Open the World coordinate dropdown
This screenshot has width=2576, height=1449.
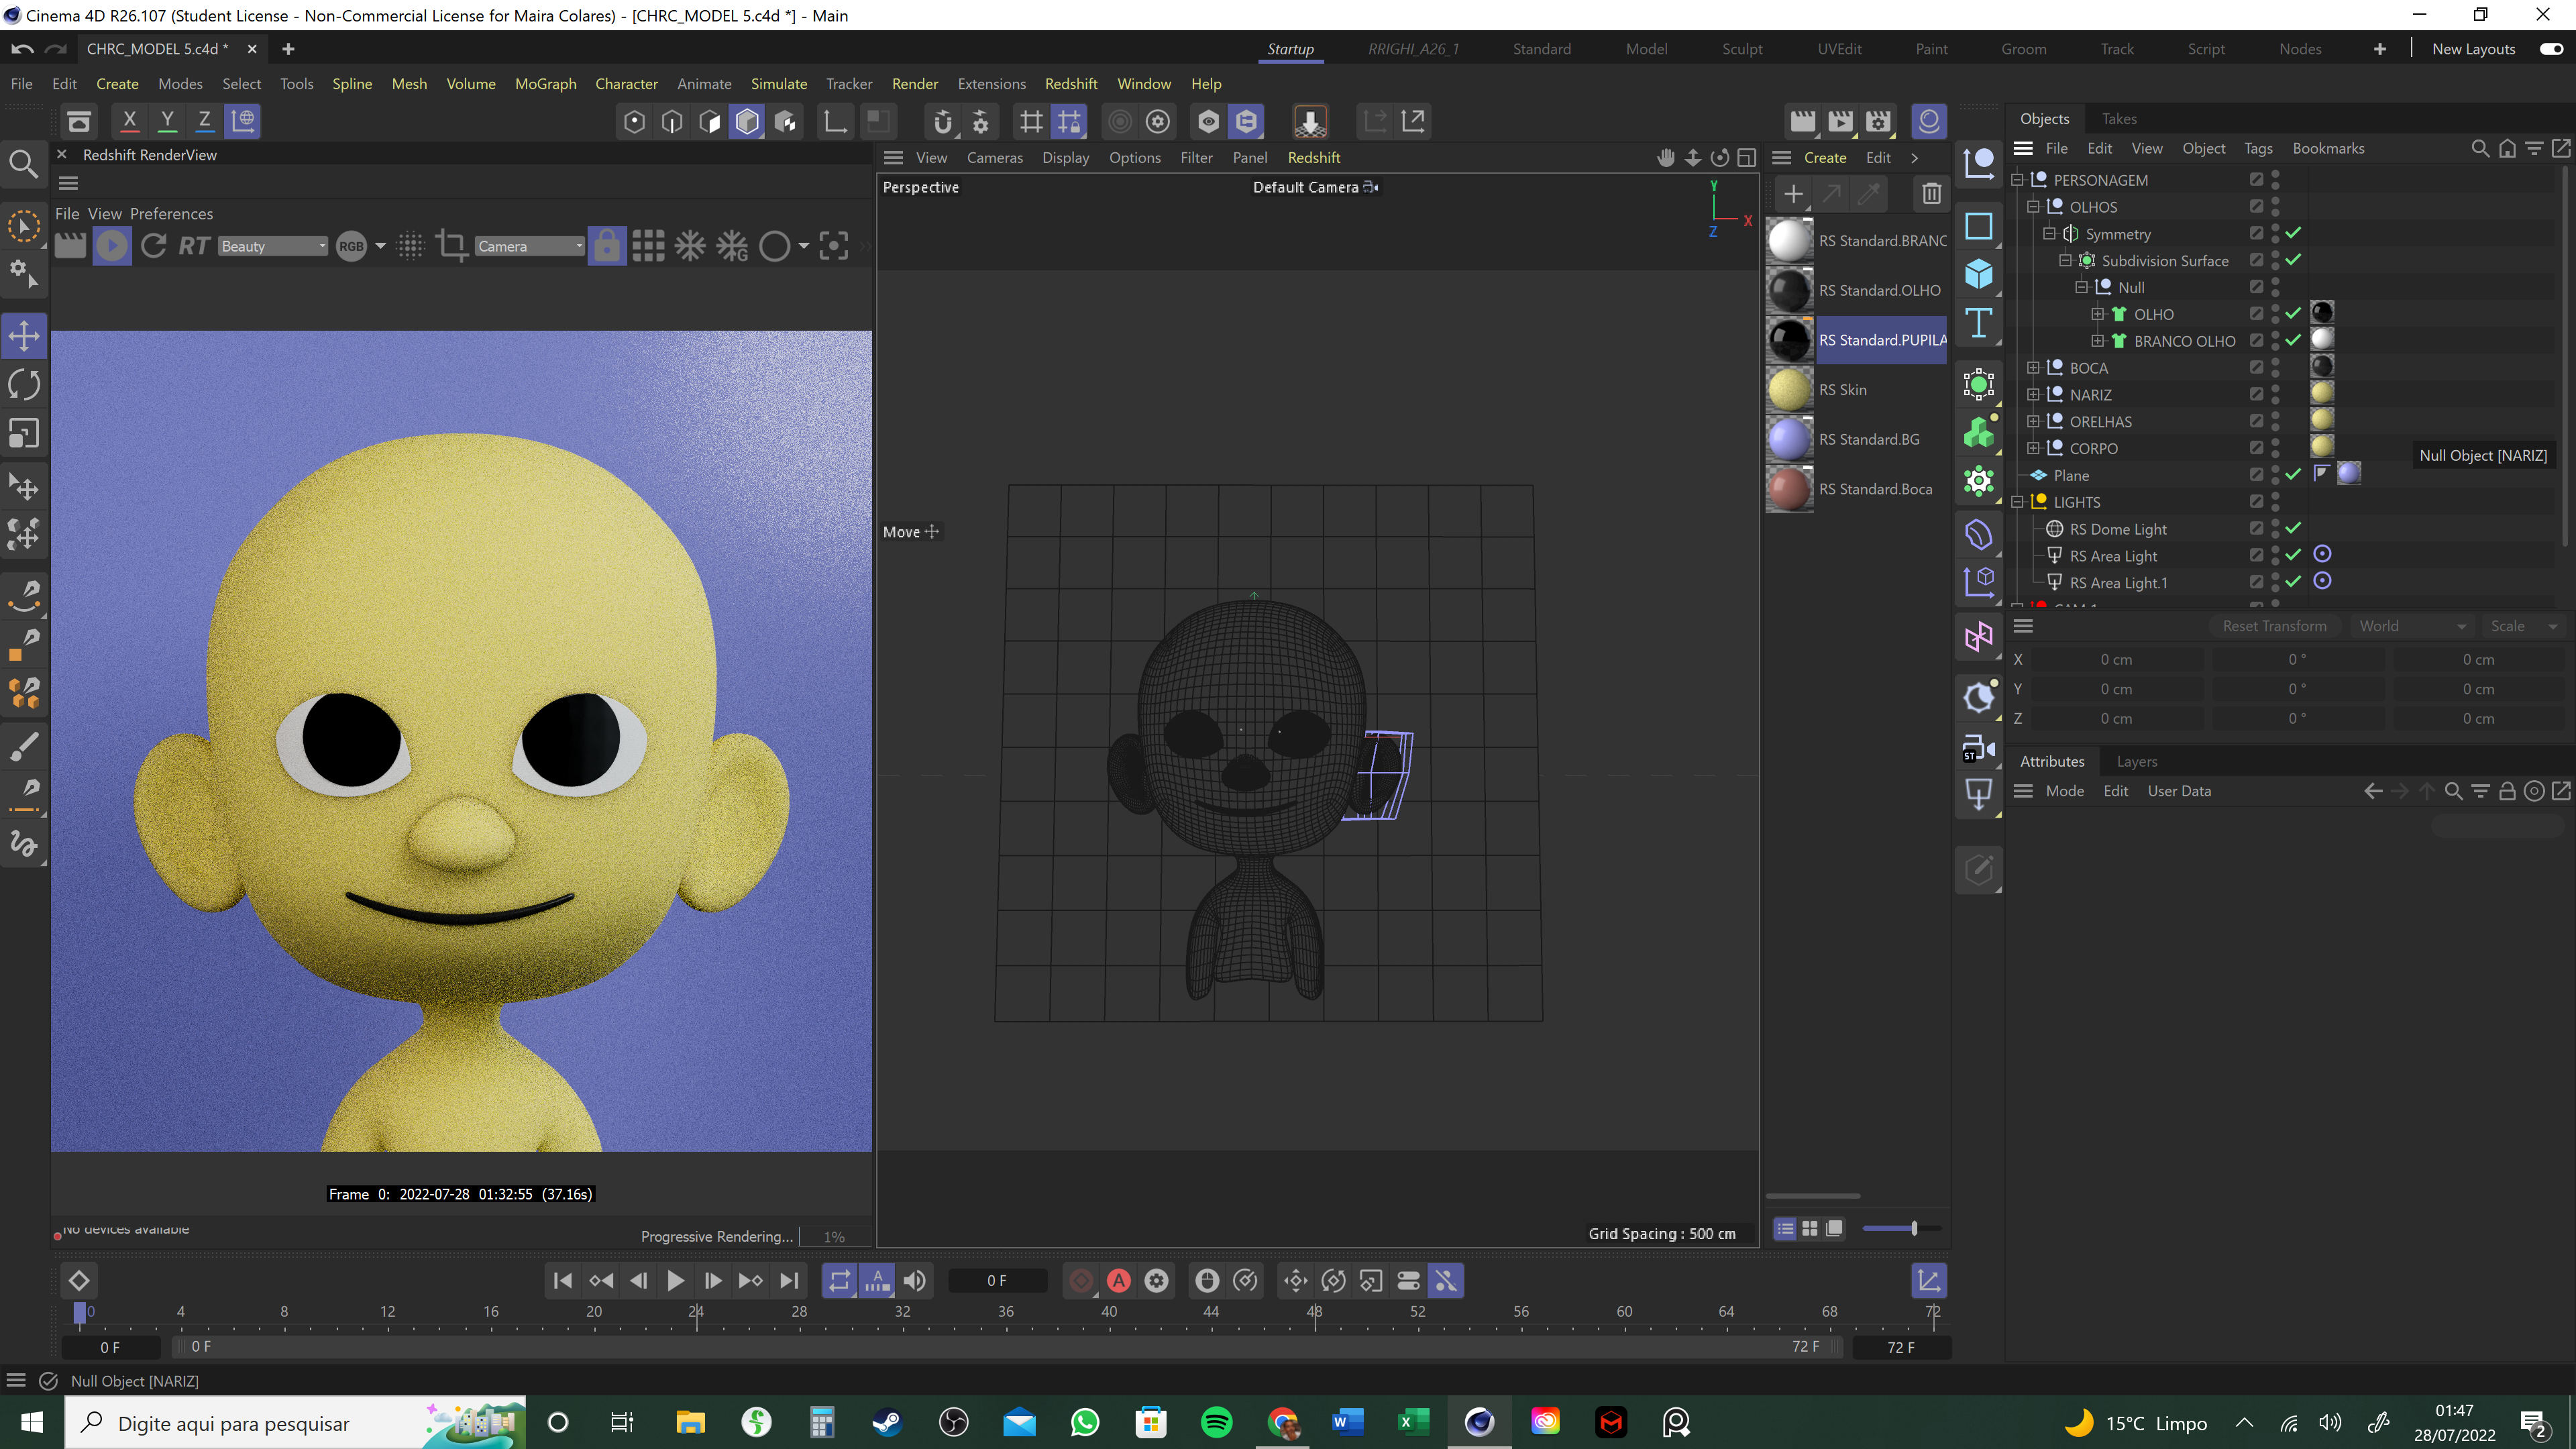coord(2411,626)
